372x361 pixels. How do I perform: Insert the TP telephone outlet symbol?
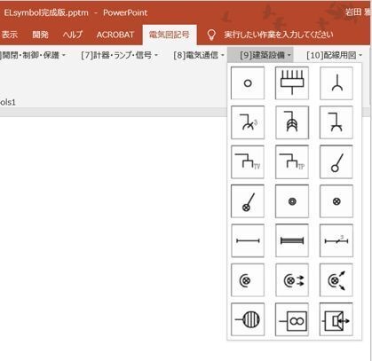click(292, 161)
